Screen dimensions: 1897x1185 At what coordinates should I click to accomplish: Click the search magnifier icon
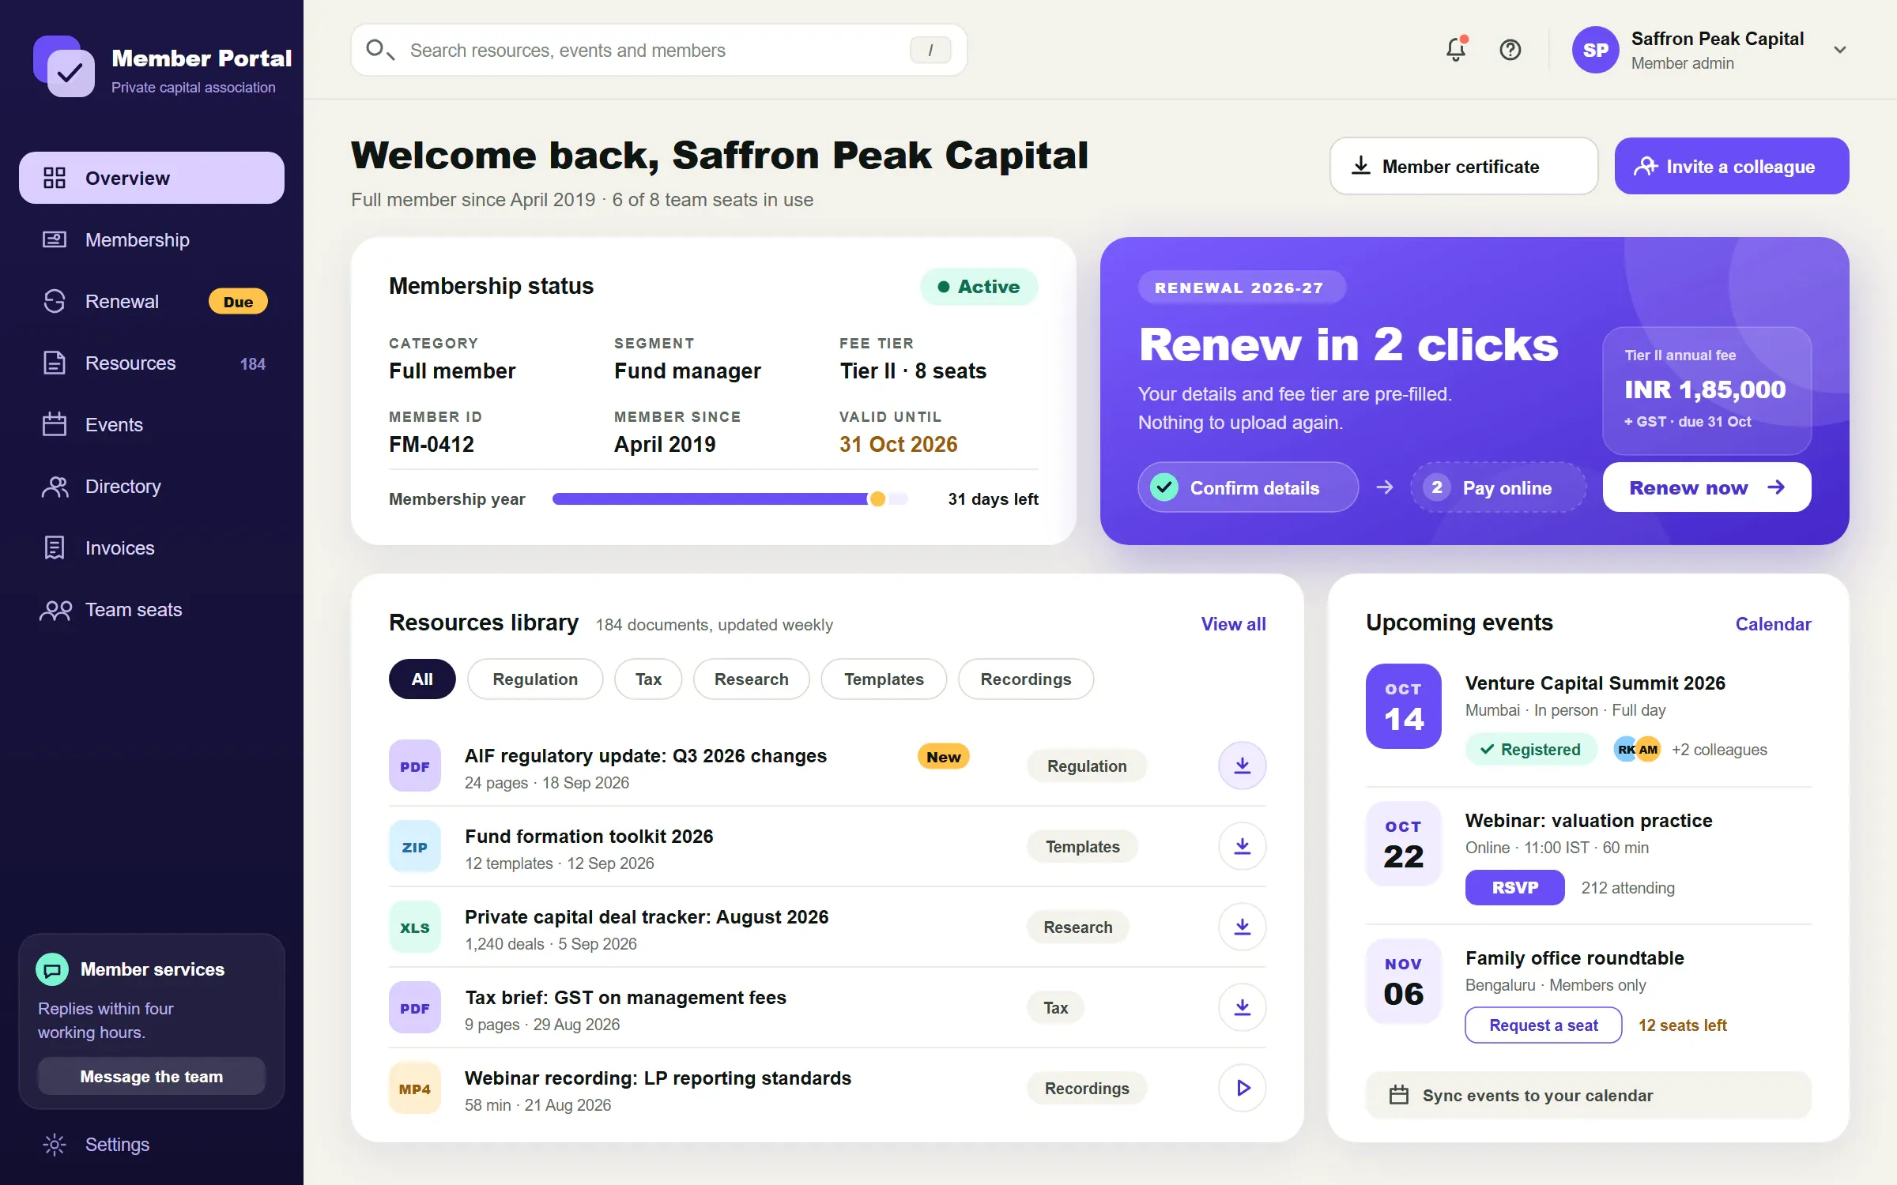tap(379, 50)
